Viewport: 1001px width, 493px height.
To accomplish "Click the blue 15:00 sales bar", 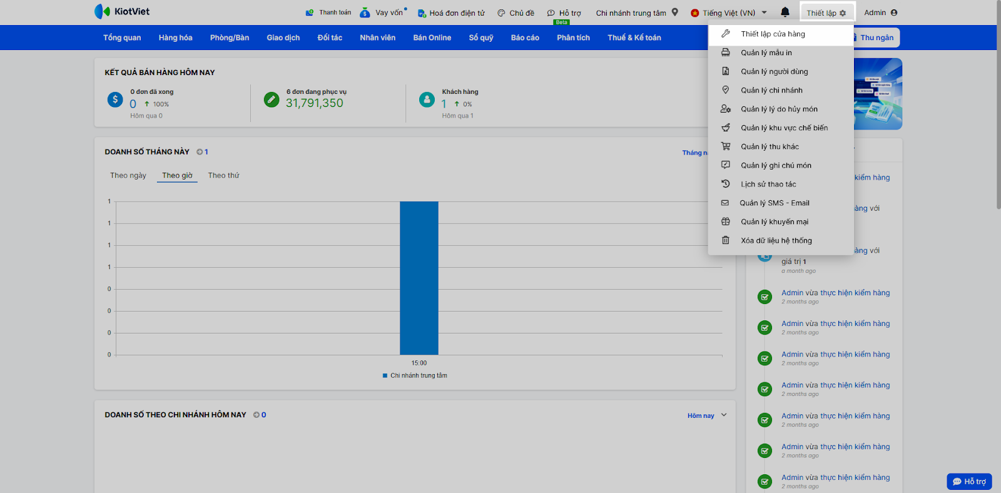I will click(419, 278).
